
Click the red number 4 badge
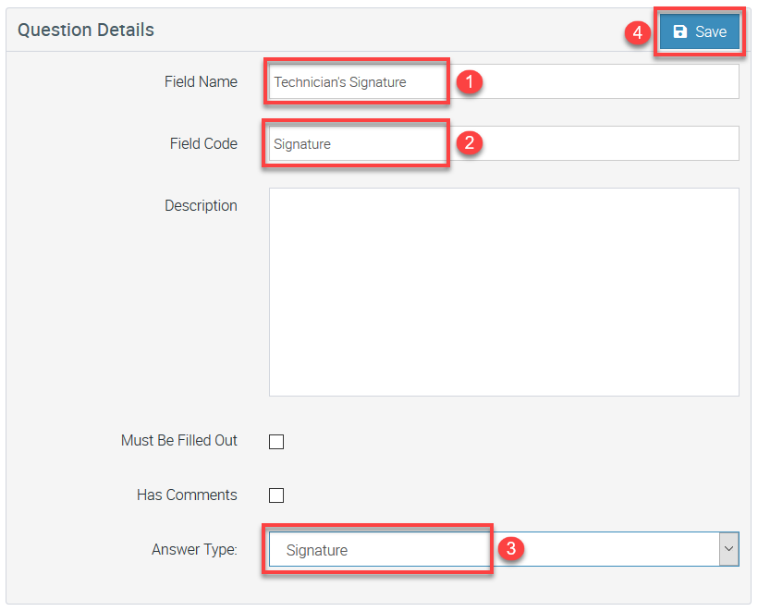click(636, 32)
